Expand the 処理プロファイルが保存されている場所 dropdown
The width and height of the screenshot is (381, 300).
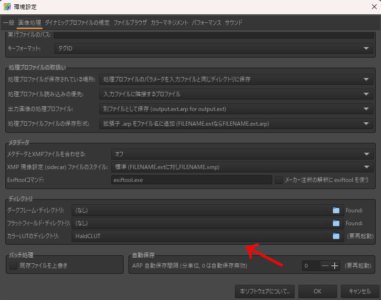236,79
